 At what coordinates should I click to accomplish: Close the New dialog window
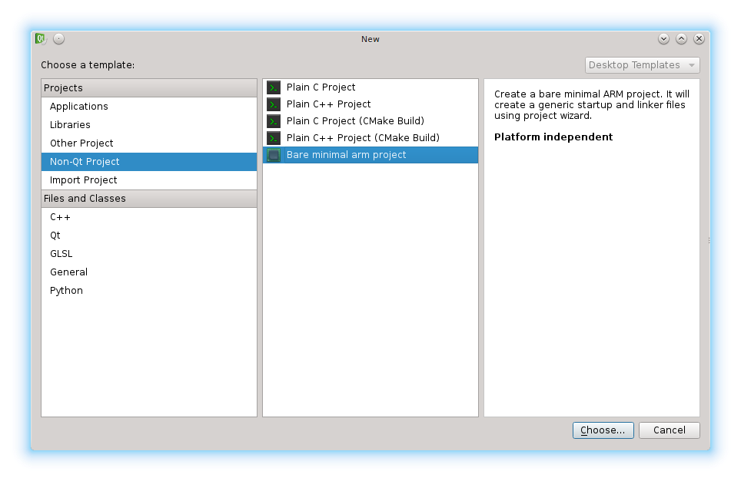[699, 38]
